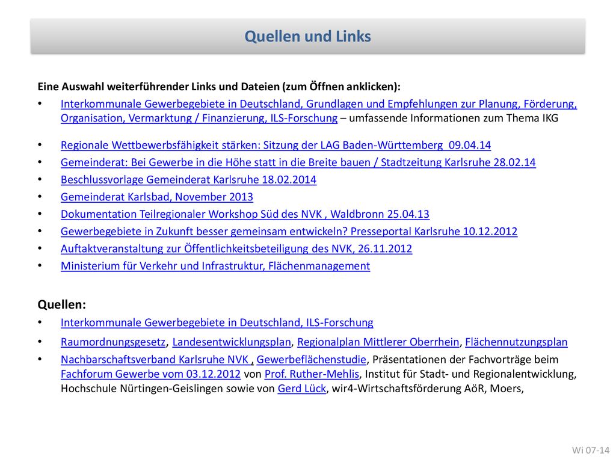The width and height of the screenshot is (616, 462).
Task: Click 'wir4-Wirtschaftsförderung AöR, Moers' text
Action: pyautogui.click(x=428, y=389)
